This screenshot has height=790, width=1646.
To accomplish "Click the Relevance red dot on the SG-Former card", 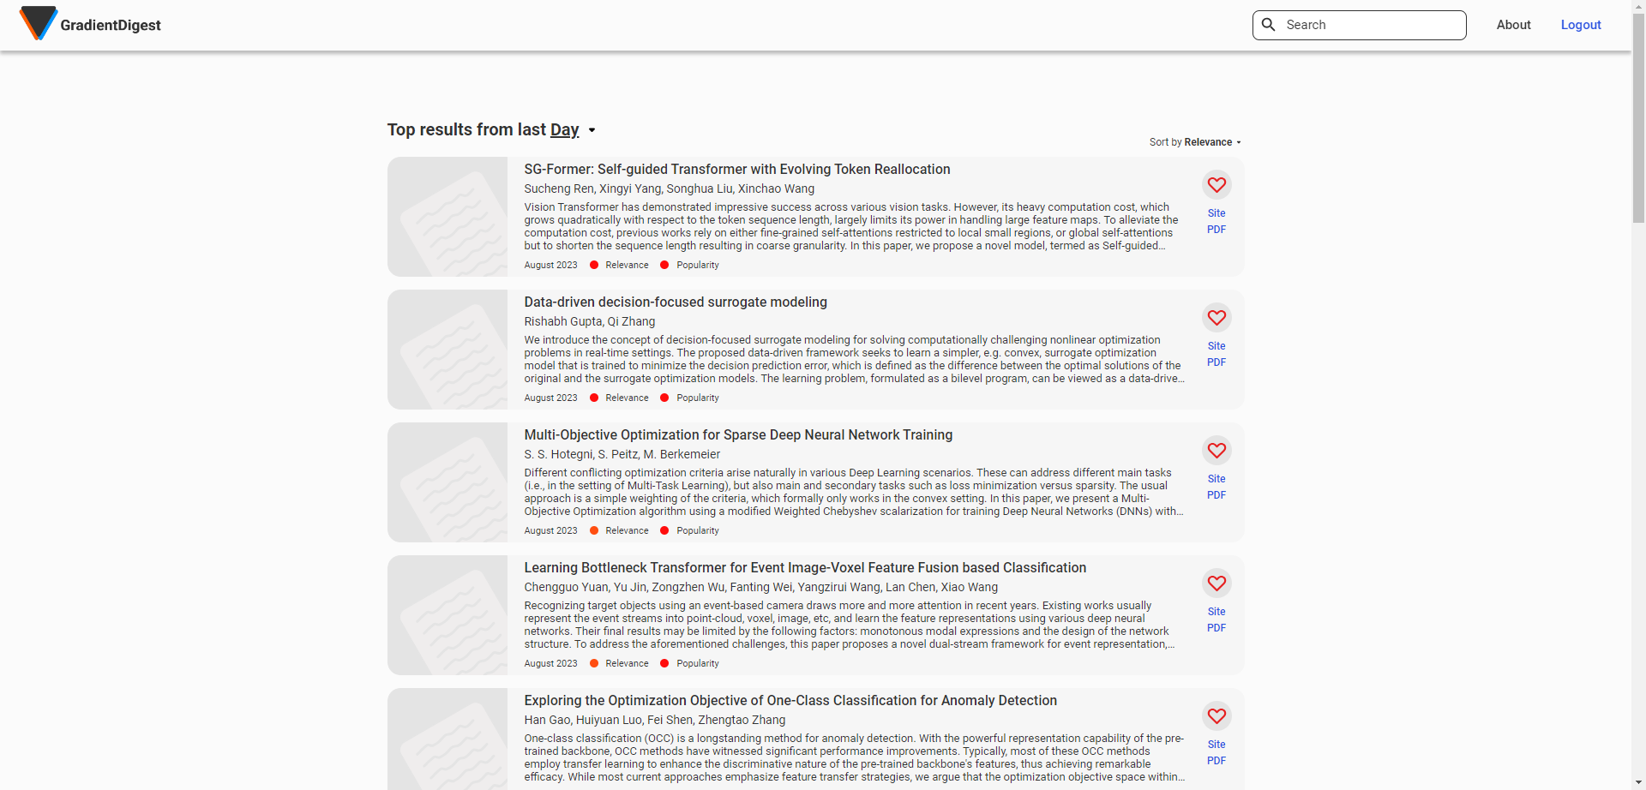I will tap(594, 265).
